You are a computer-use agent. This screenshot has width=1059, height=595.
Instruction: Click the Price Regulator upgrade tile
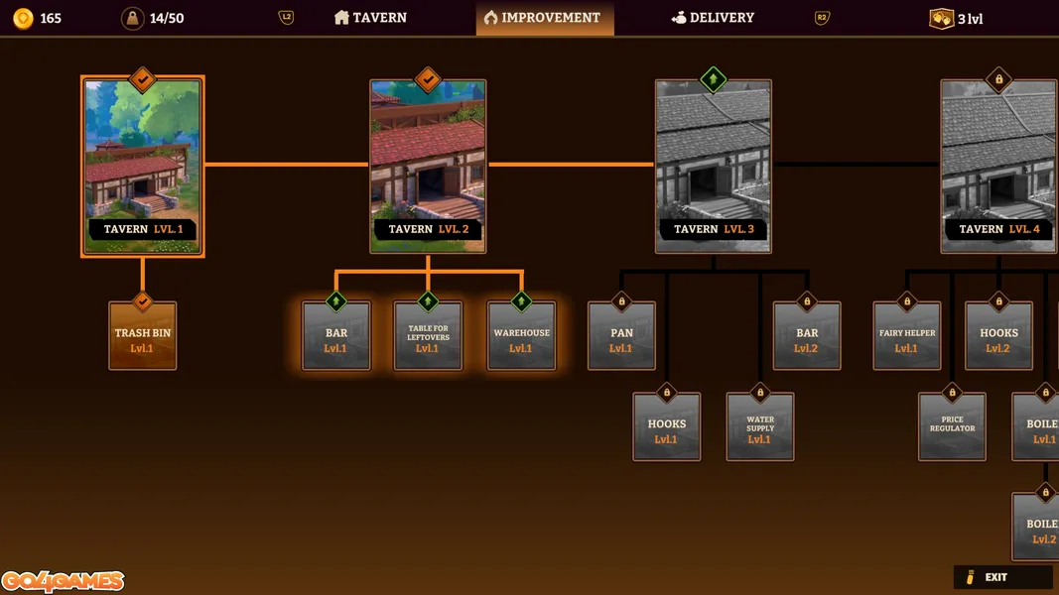point(952,428)
